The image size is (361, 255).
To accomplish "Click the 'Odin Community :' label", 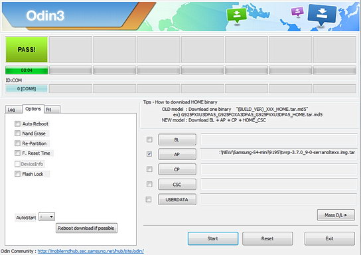I will pos(19,251).
